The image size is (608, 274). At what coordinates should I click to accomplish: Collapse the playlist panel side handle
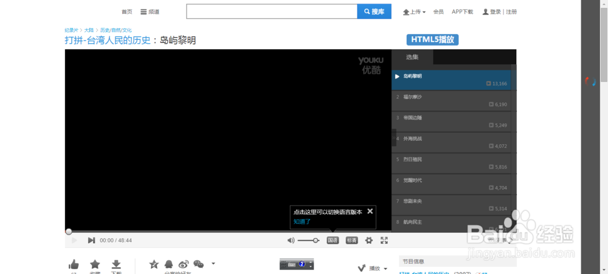(394, 138)
